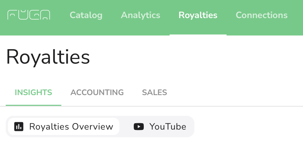Open the SALES tab
The width and height of the screenshot is (303, 148).
155,92
